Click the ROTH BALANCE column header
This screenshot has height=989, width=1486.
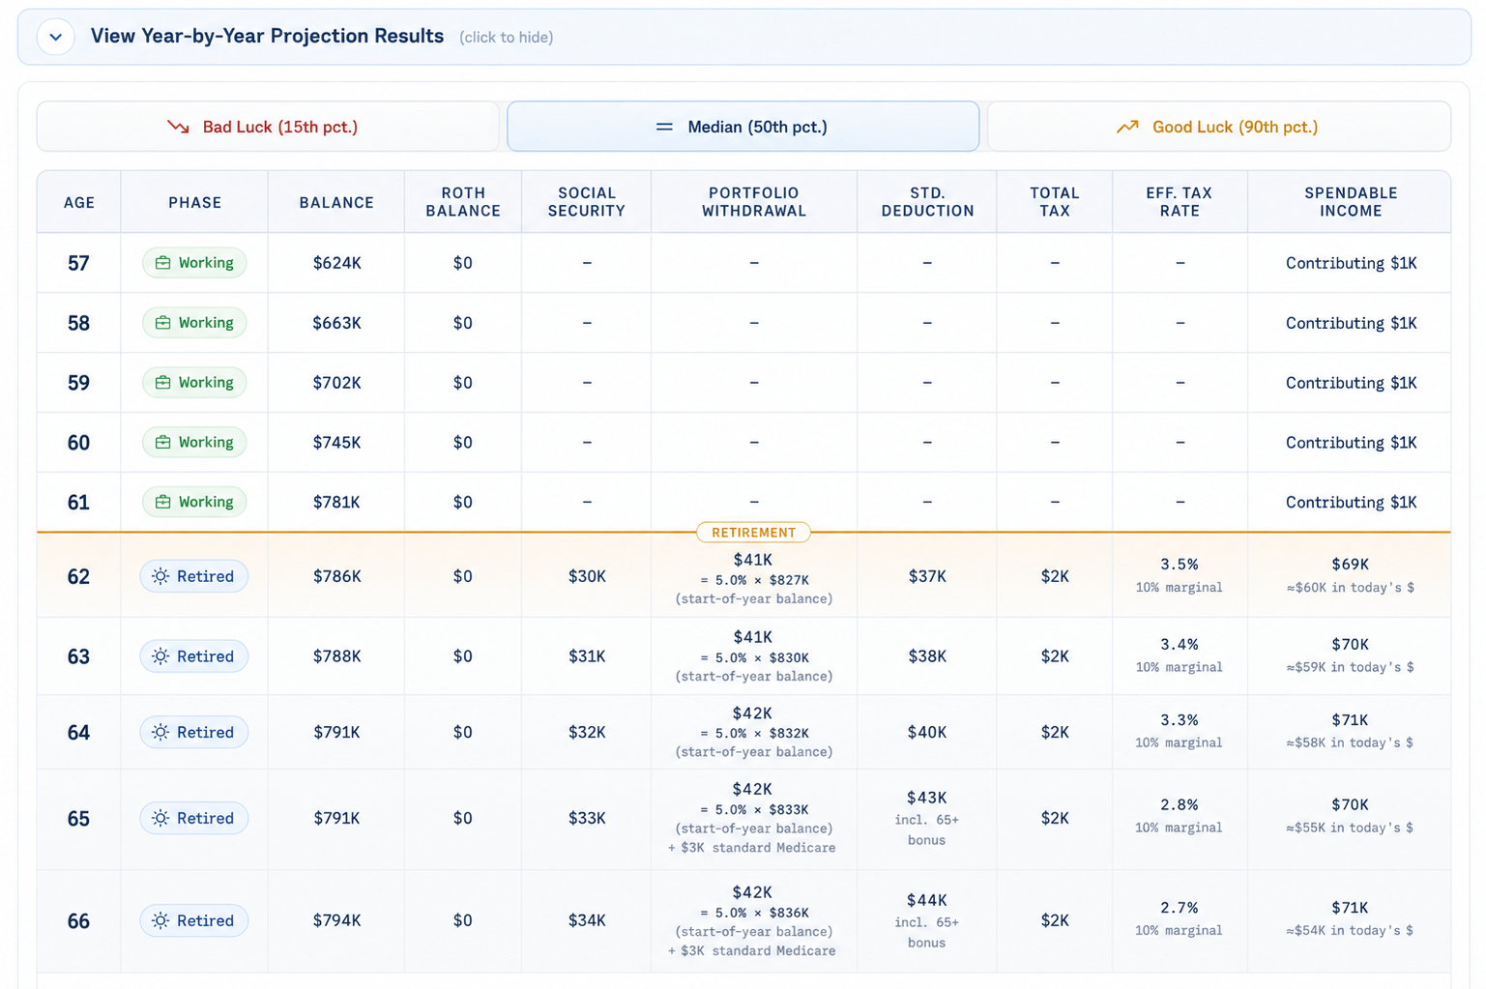click(x=463, y=202)
